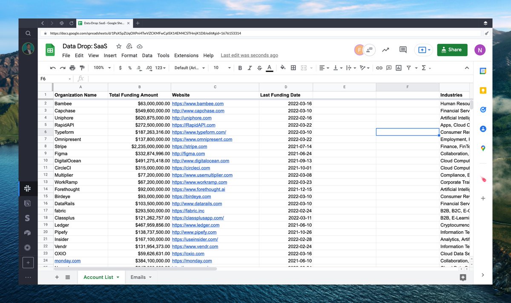This screenshot has height=303, width=511.
Task: Increase decimal places button
Action: pos(149,68)
